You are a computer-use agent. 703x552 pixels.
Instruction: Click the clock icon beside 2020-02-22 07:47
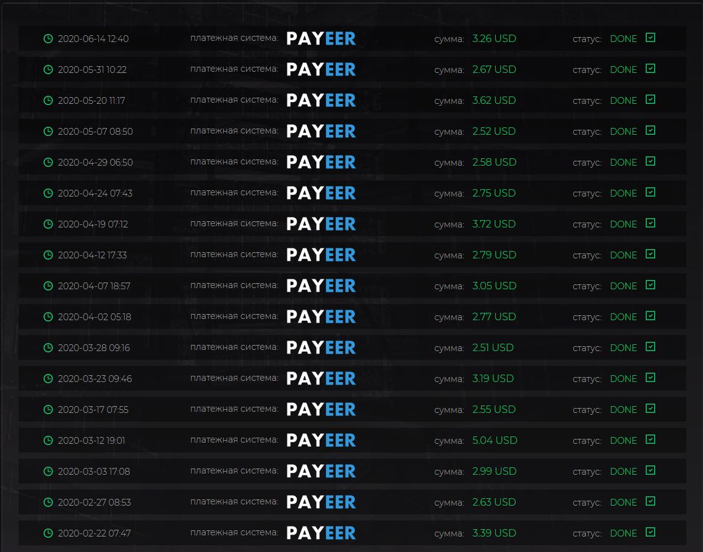tap(48, 533)
